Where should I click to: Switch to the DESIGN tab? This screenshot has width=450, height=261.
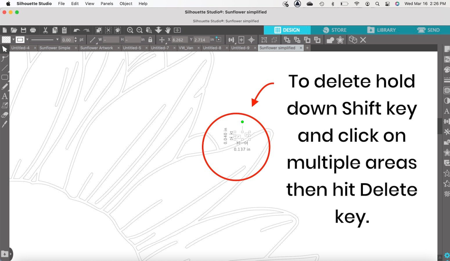tap(287, 30)
